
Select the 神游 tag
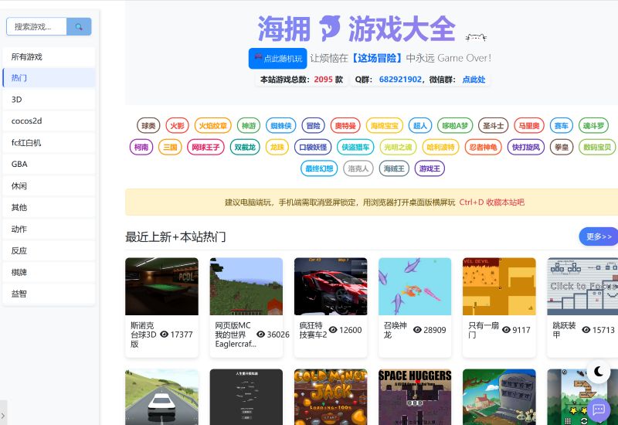[249, 126]
